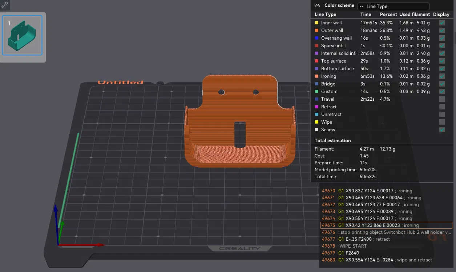Enable Wipe display checkbox
The height and width of the screenshot is (272, 456).
pos(442,122)
